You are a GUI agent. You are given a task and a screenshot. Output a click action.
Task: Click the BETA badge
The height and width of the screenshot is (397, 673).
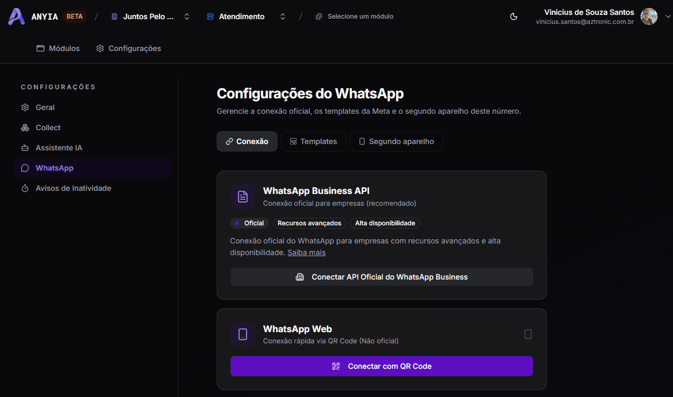point(75,16)
